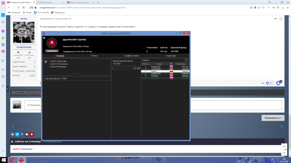Open Messenger in the Opera sidebar
The image size is (291, 163).
pyautogui.click(x=3, y=31)
